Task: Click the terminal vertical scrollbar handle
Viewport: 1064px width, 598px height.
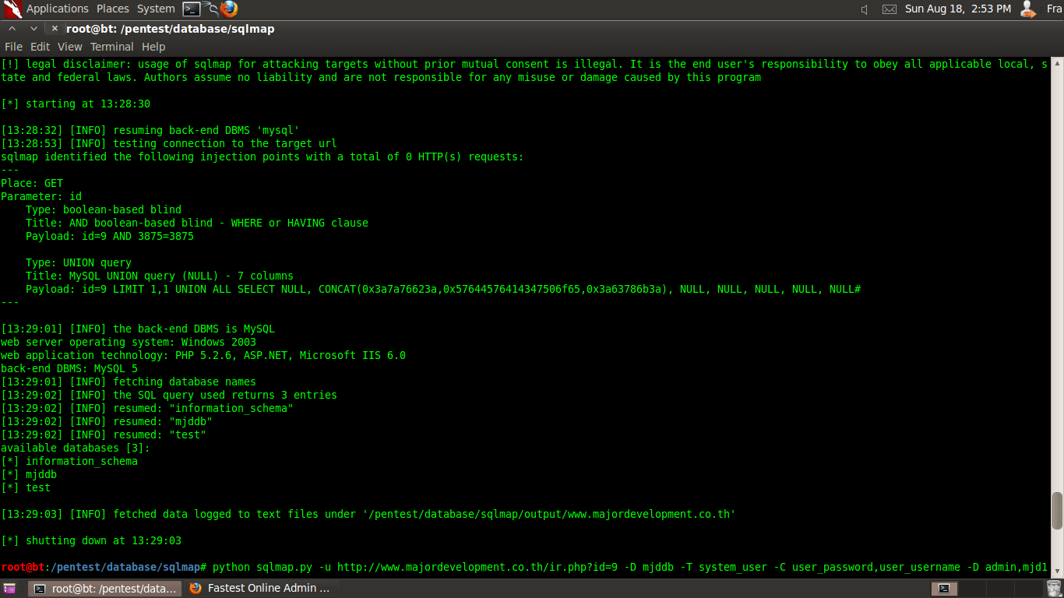Action: point(1057,510)
